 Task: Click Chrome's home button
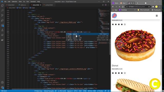tap(123, 7)
